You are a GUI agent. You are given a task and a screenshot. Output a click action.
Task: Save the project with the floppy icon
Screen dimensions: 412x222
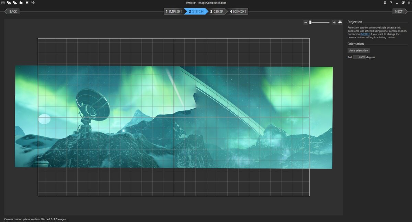(x=27, y=2)
